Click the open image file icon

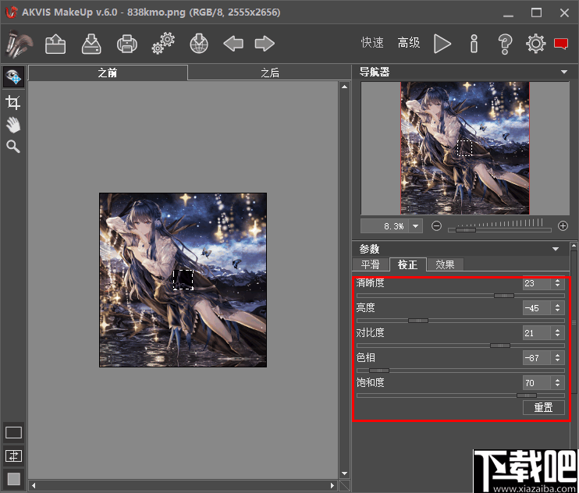(x=55, y=44)
